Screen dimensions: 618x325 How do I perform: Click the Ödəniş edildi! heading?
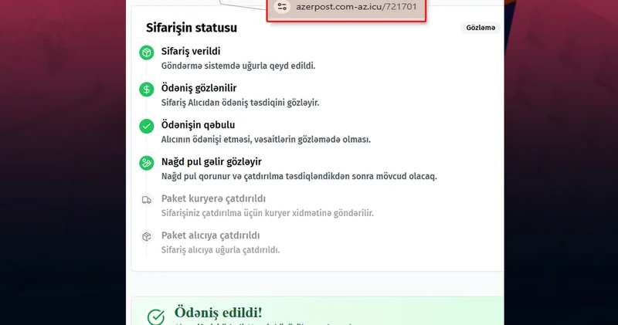(x=218, y=313)
